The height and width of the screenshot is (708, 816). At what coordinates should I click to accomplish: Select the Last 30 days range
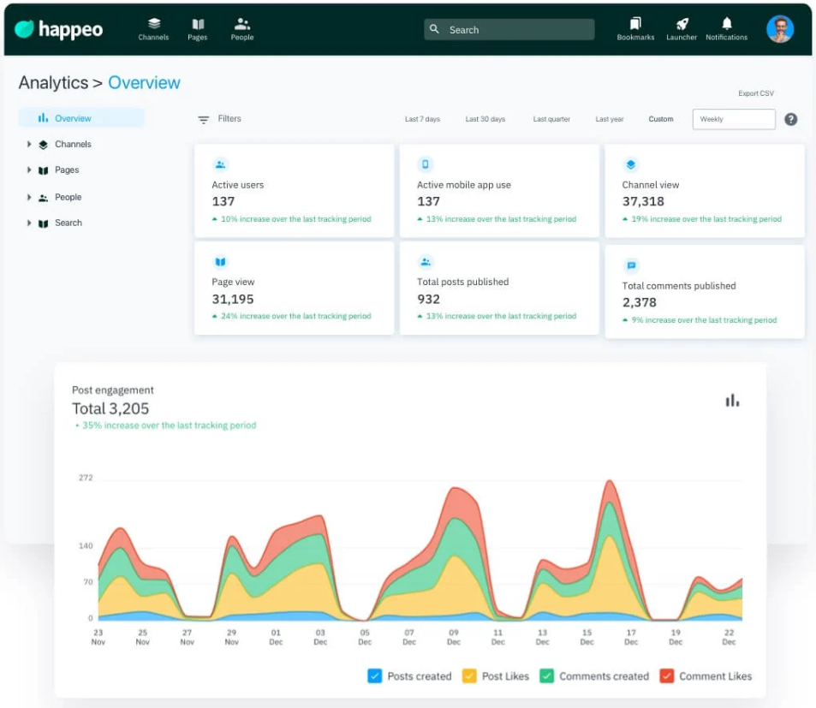[x=485, y=119]
